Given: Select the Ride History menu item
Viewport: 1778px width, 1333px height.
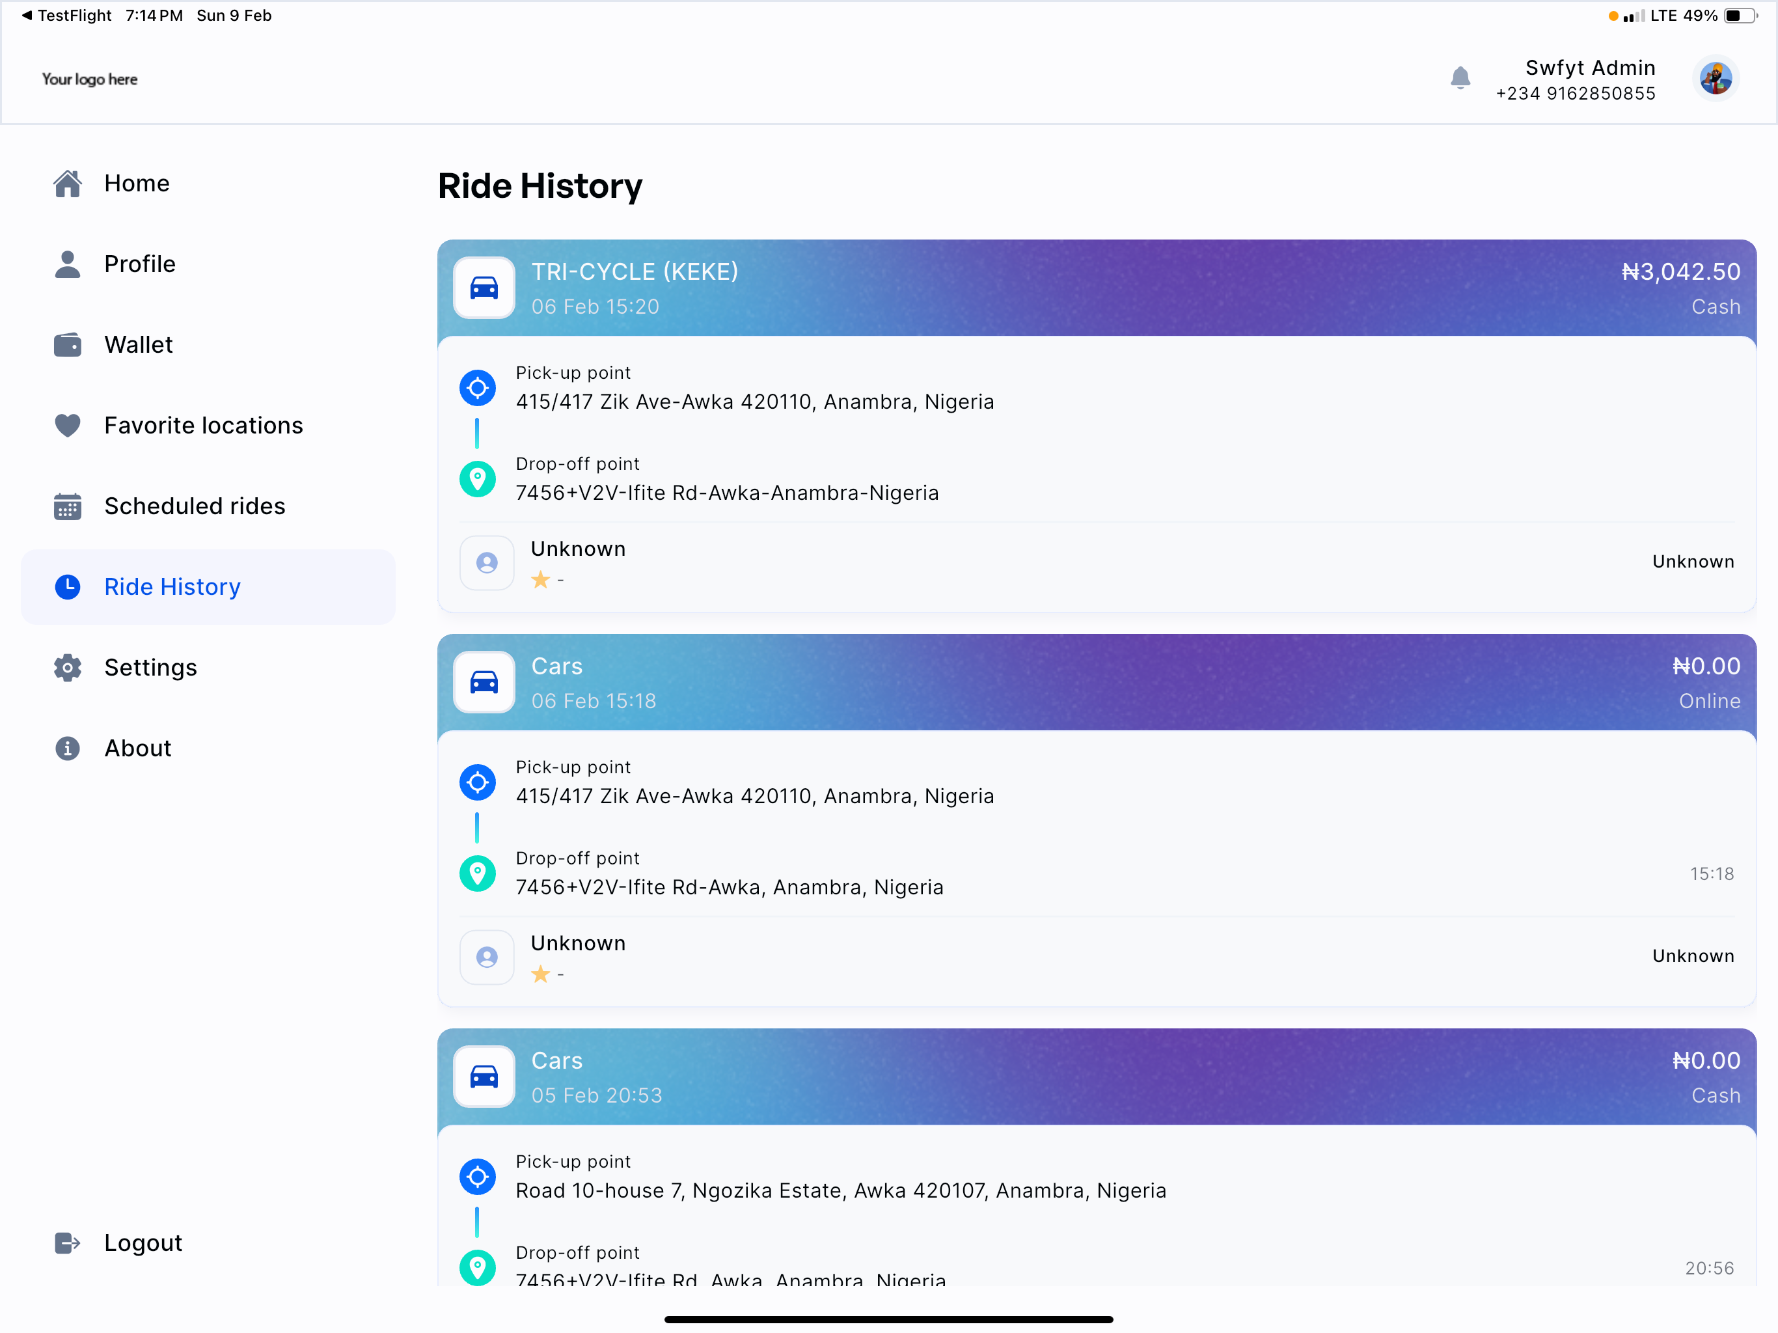Looking at the screenshot, I should pyautogui.click(x=208, y=587).
